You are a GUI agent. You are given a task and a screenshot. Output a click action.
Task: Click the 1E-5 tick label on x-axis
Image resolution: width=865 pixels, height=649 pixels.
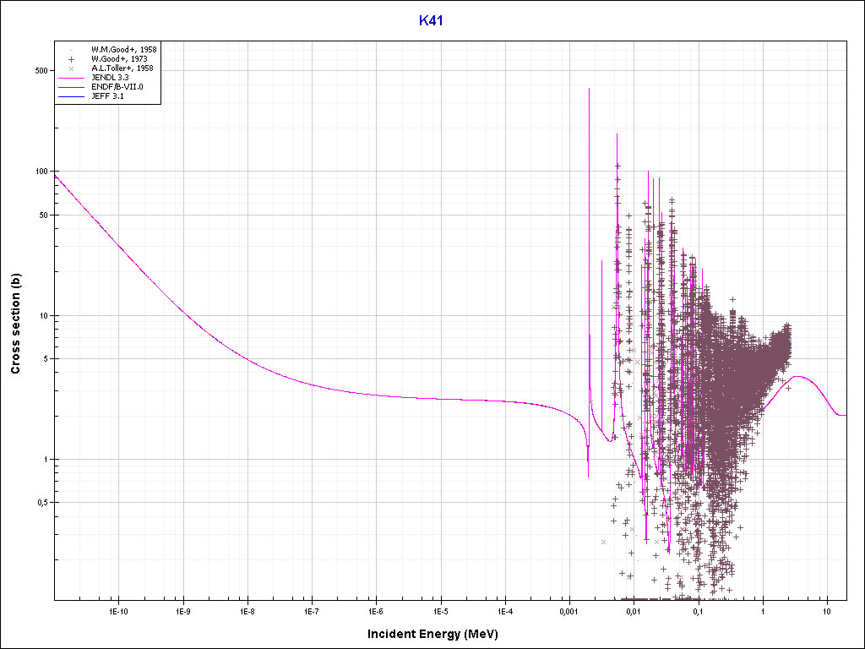[x=440, y=610]
